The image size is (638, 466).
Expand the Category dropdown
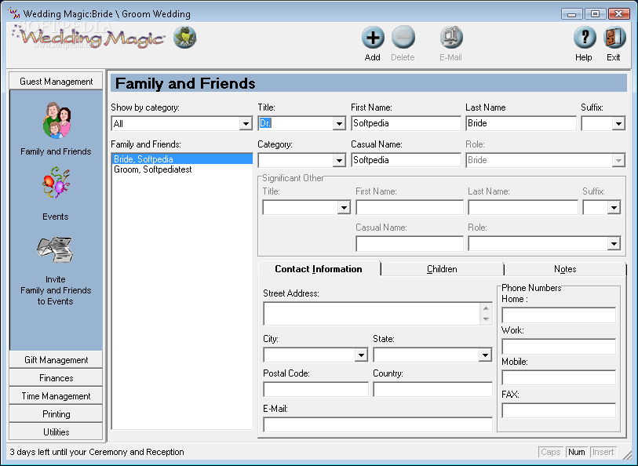(x=339, y=160)
